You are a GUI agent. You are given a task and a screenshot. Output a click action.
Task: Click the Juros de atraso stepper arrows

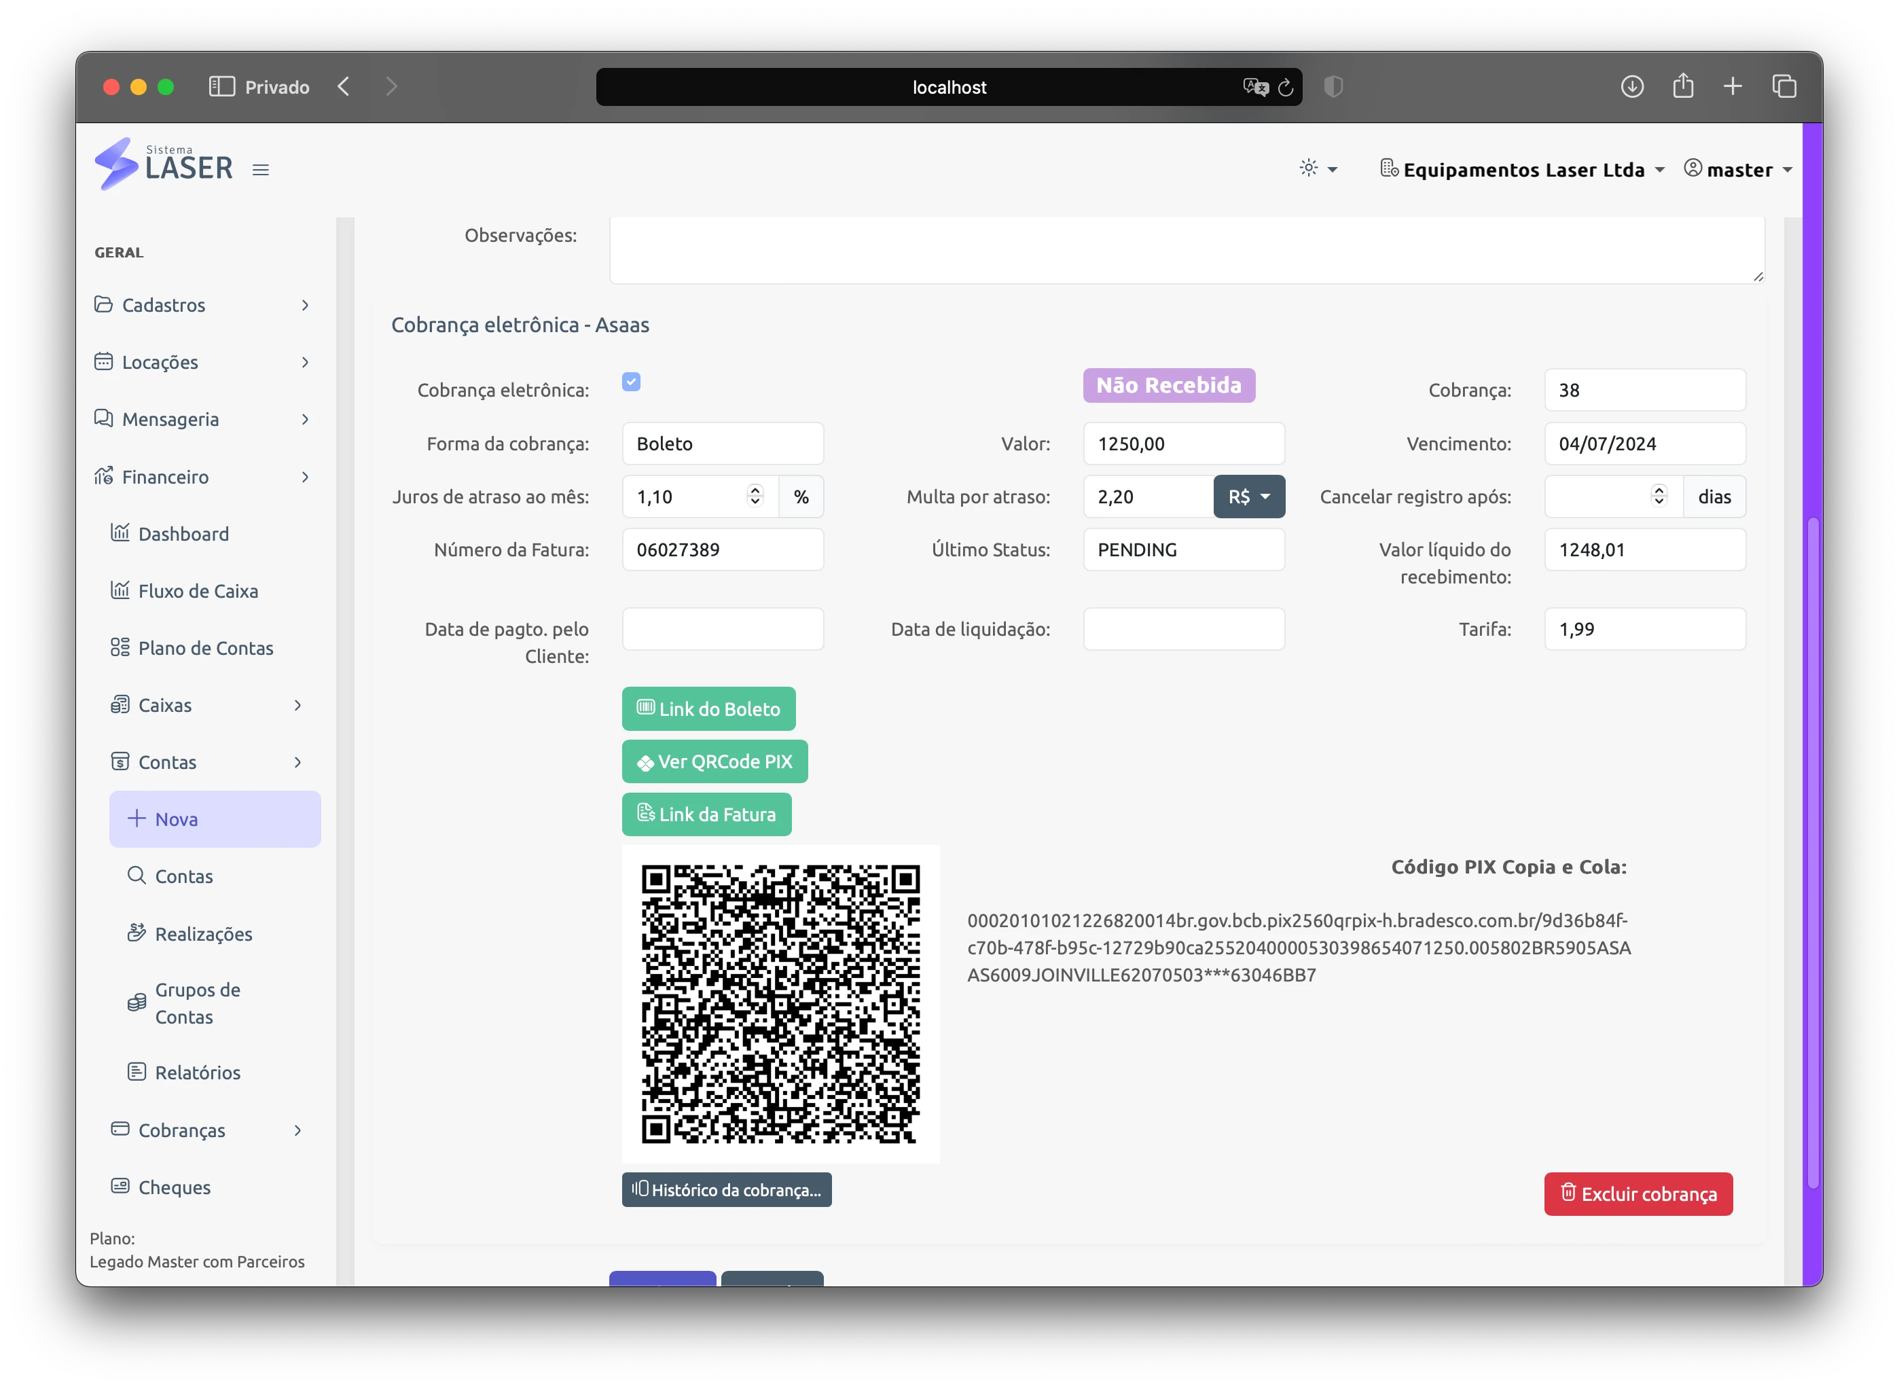click(755, 497)
